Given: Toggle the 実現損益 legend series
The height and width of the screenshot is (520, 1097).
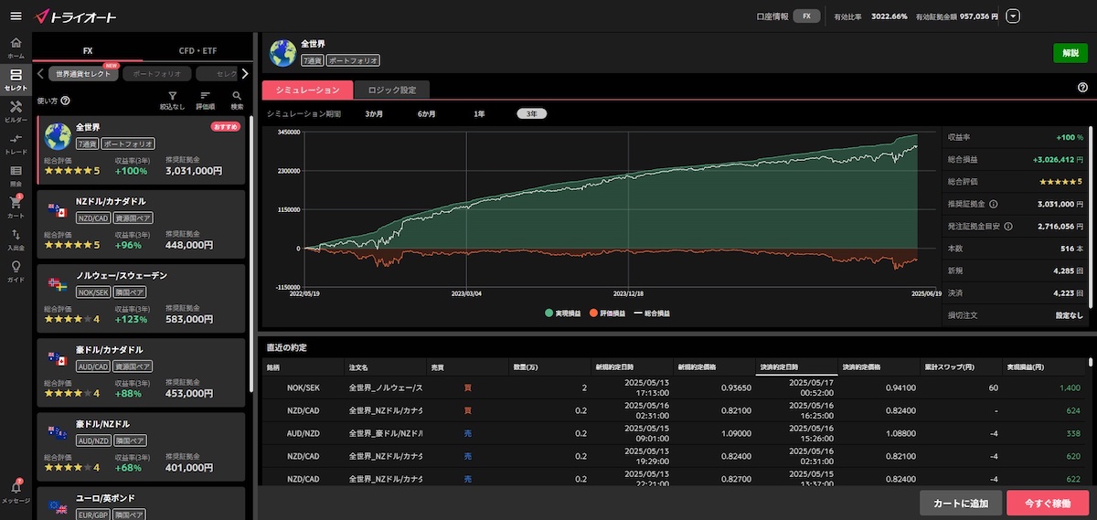Looking at the screenshot, I should pos(561,313).
